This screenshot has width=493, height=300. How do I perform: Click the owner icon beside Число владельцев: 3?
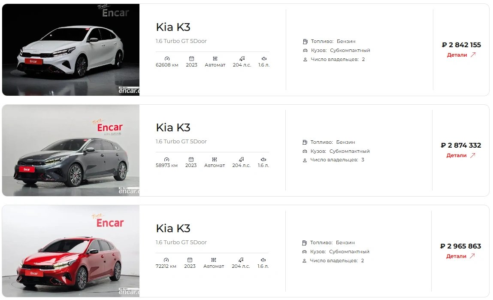[305, 160]
